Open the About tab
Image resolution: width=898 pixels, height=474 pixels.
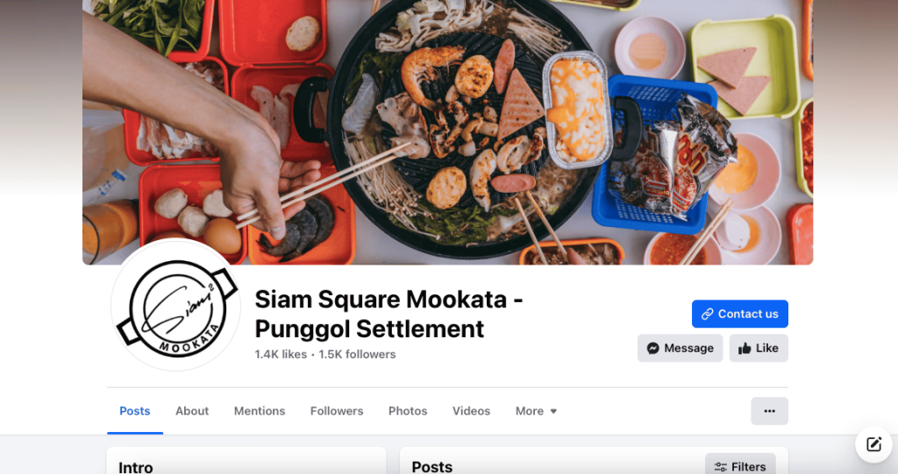[x=192, y=411]
